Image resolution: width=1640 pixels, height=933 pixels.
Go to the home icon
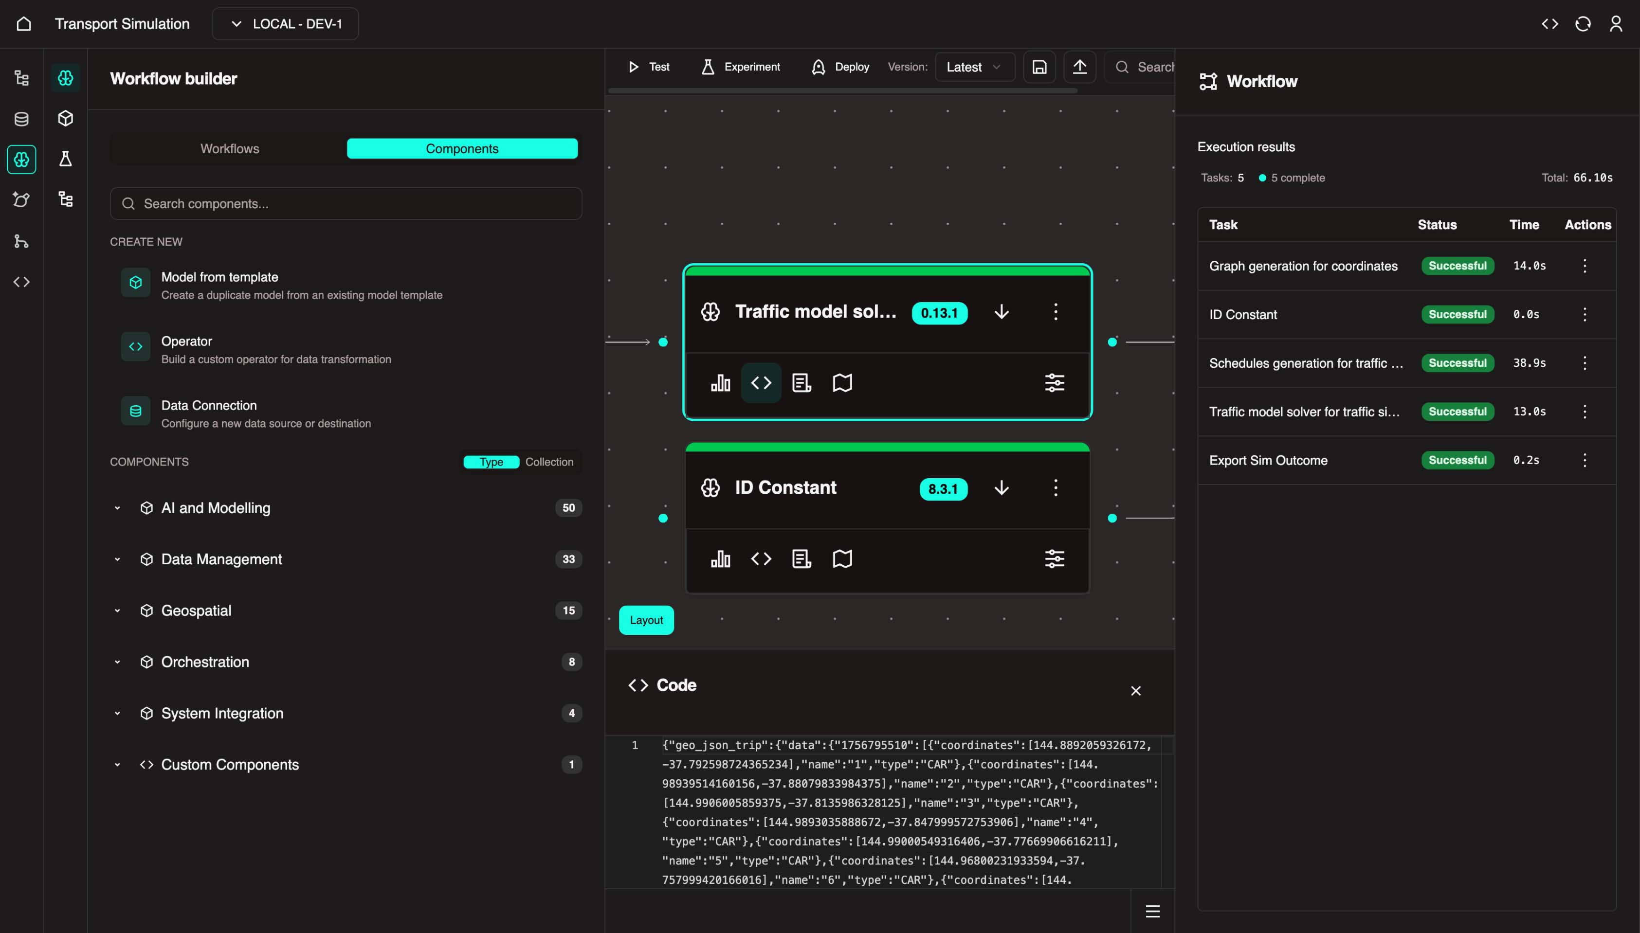point(24,24)
